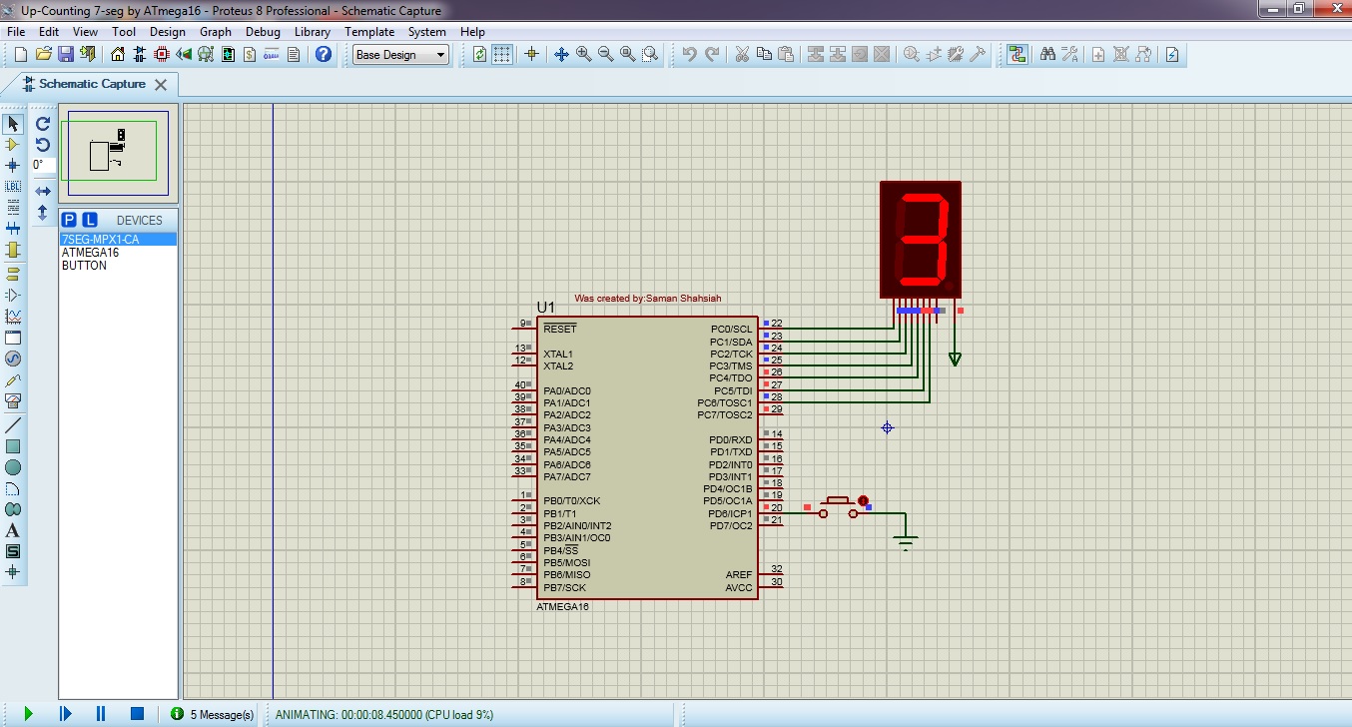
Task: Open the Debug menu
Action: (263, 31)
